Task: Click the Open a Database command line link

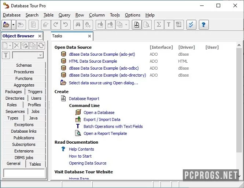Action: pyautogui.click(x=99, y=113)
